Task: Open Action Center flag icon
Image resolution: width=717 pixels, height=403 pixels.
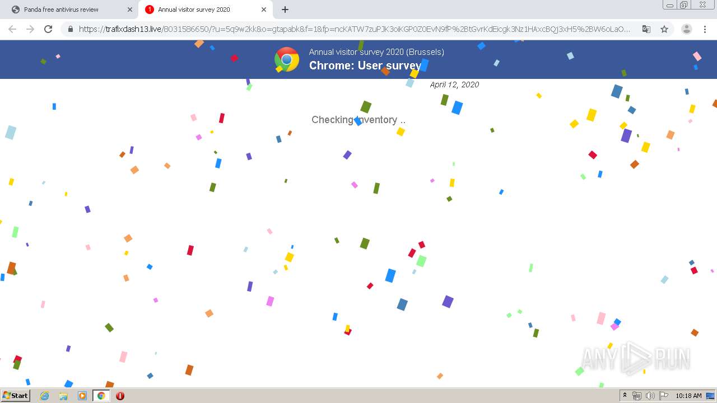Action: pos(664,396)
